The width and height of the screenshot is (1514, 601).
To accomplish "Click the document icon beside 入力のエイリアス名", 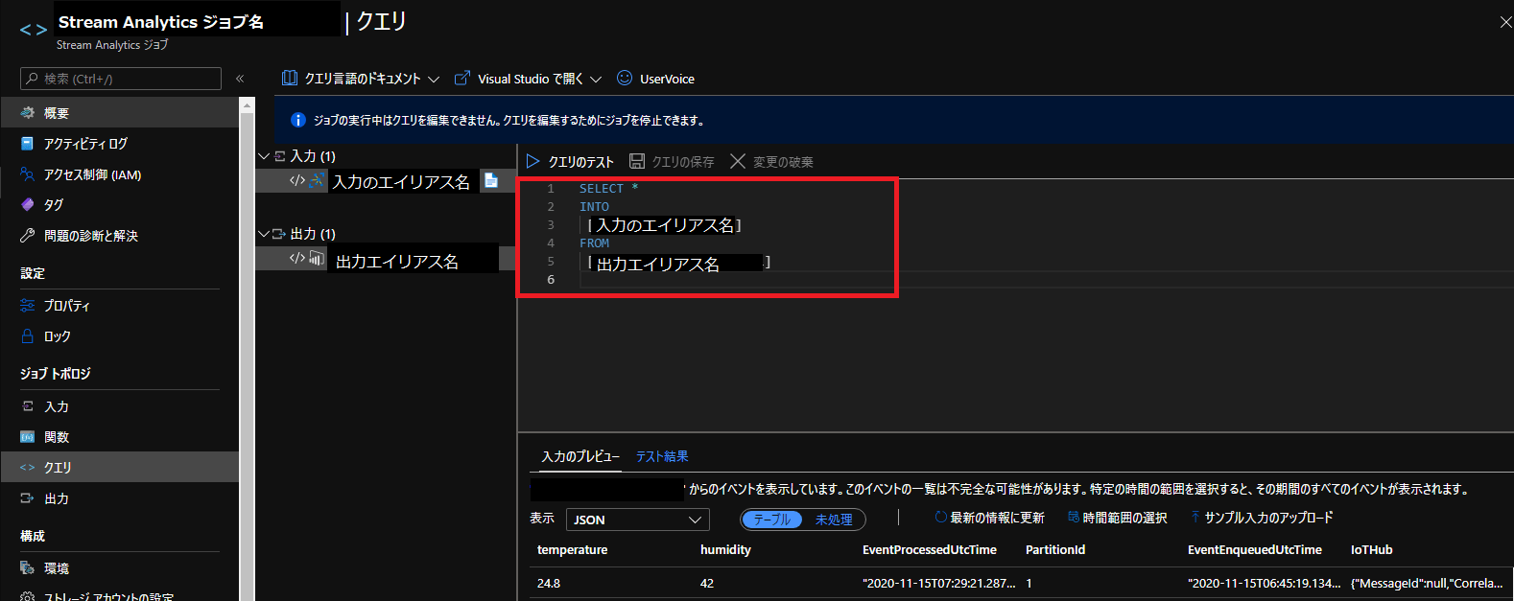I will (490, 180).
